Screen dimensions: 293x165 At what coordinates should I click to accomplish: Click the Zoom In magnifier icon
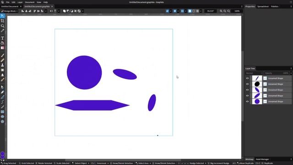[x=221, y=11]
